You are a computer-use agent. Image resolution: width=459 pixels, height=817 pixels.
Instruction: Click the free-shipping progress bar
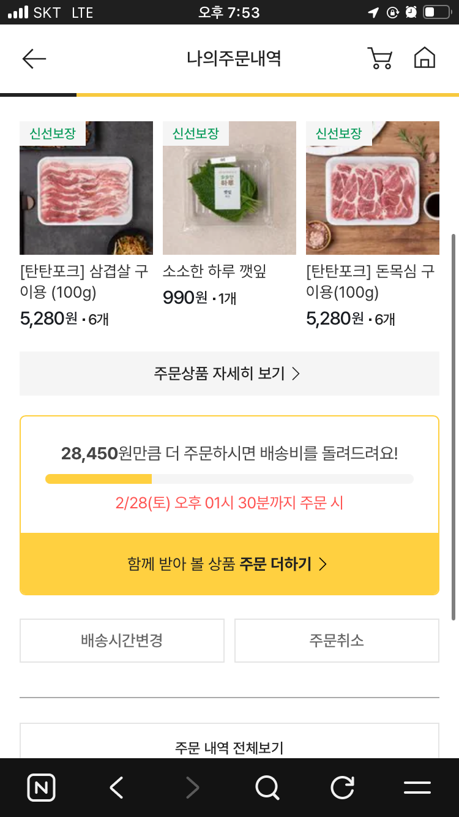229,479
